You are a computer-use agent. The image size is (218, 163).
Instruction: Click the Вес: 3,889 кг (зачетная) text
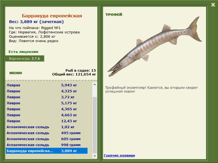point(36,22)
